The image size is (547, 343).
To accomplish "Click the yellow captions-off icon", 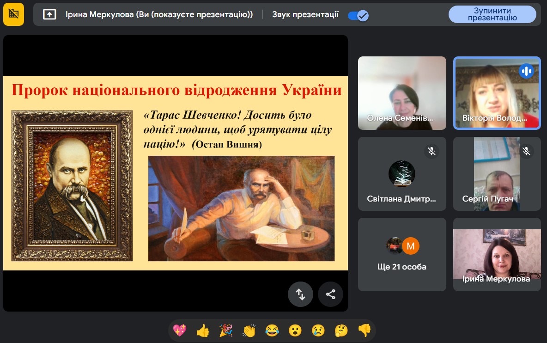I will pyautogui.click(x=13, y=14).
